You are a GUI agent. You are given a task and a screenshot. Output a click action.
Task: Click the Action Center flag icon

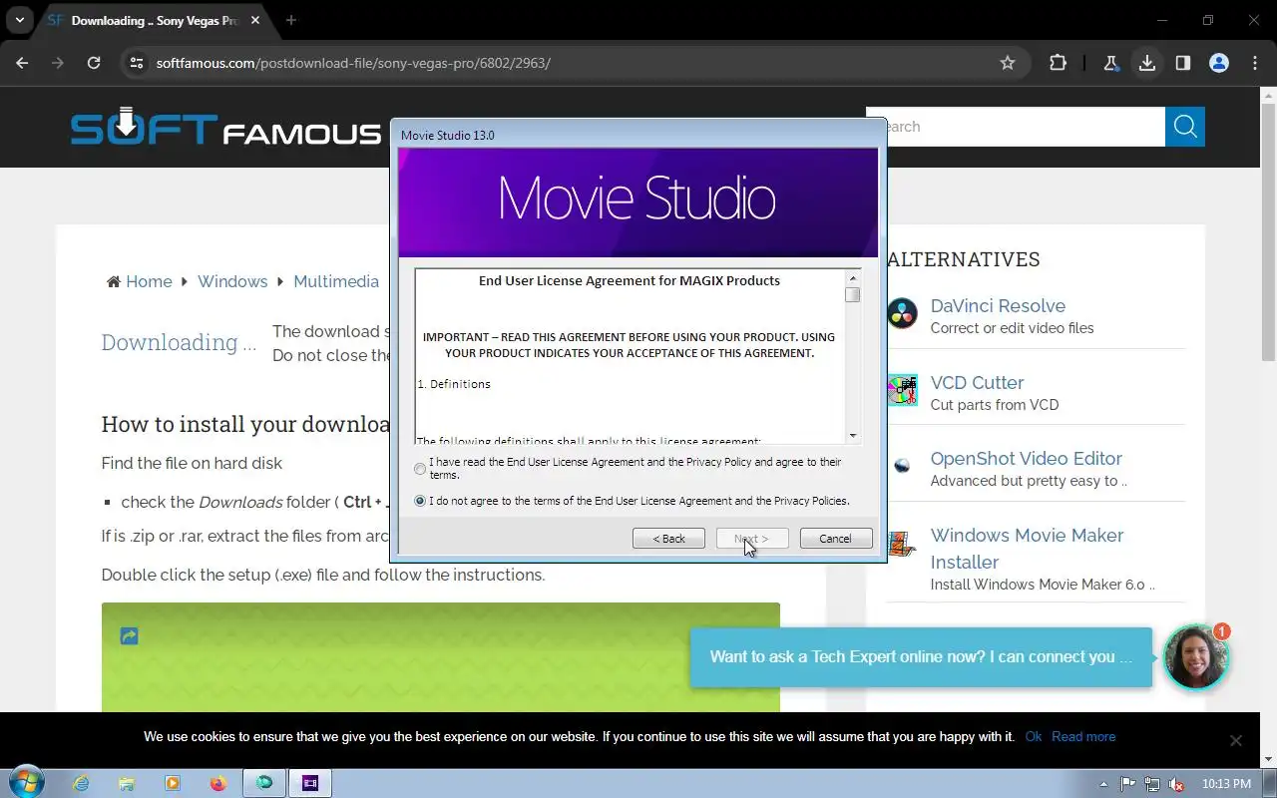1128,784
